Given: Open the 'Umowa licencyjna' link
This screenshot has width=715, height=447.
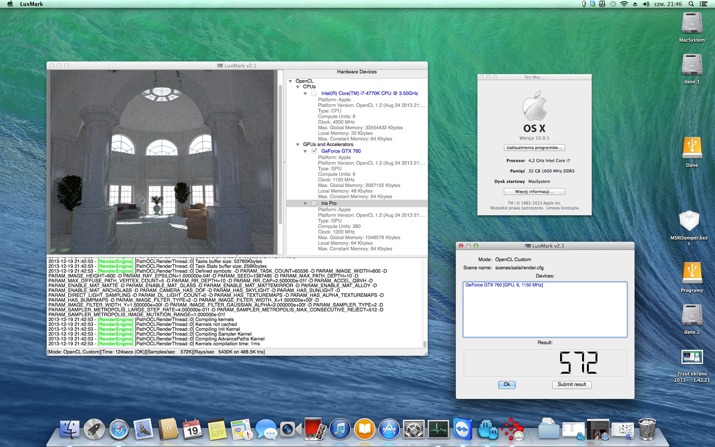Looking at the screenshot, I should click(562, 208).
